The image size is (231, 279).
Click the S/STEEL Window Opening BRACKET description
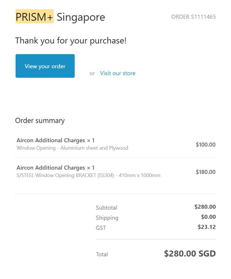(x=88, y=175)
